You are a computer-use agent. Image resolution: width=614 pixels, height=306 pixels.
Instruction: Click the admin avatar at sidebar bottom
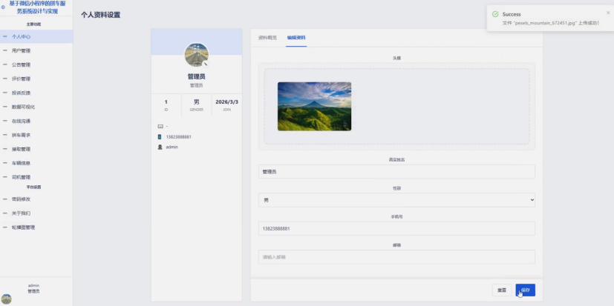point(6,299)
